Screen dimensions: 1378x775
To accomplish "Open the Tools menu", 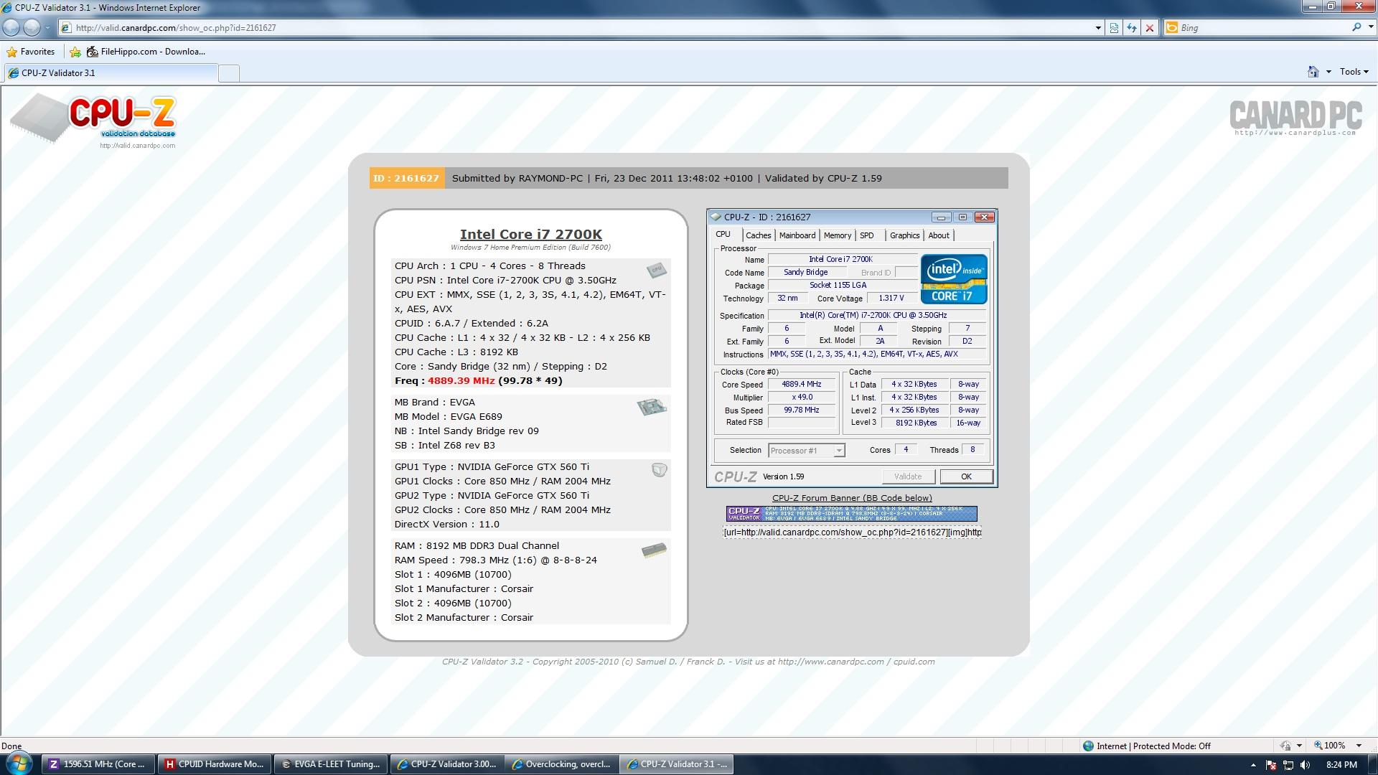I will click(1354, 72).
